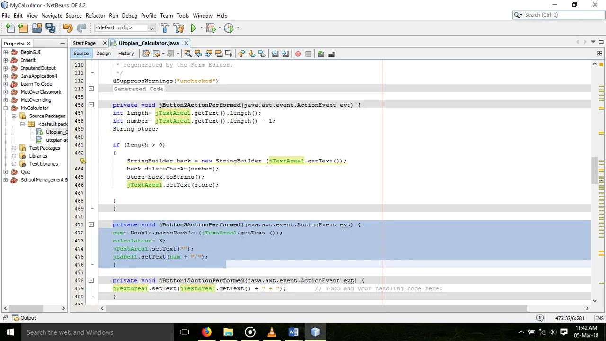Click Find Next Occurrence icon
Screen dimensions: 606x341
coord(208,54)
